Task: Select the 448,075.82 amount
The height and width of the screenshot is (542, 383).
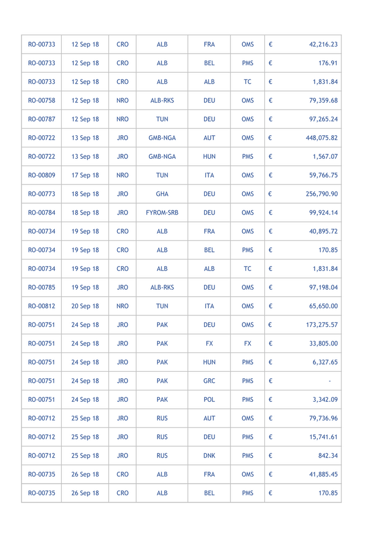Action: [321, 138]
